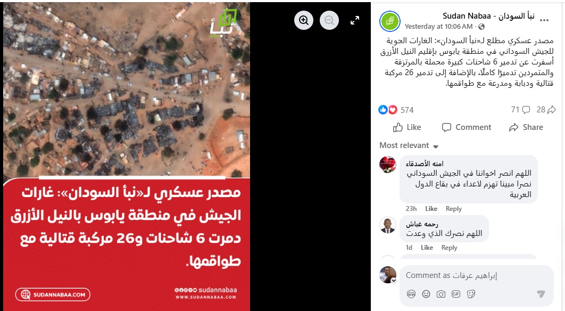Focus the Comment as text field

click(476, 276)
